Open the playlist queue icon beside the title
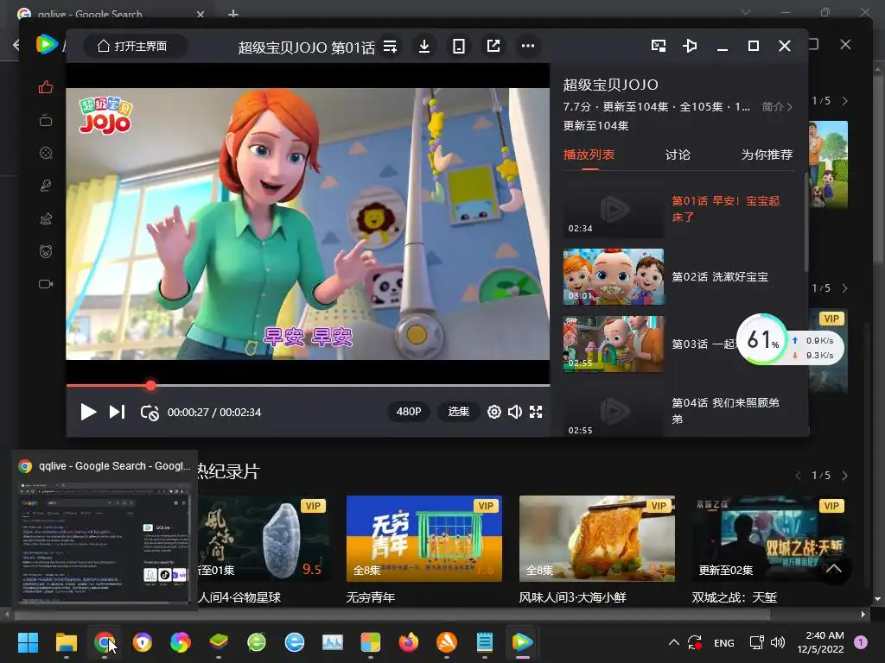 [x=390, y=47]
